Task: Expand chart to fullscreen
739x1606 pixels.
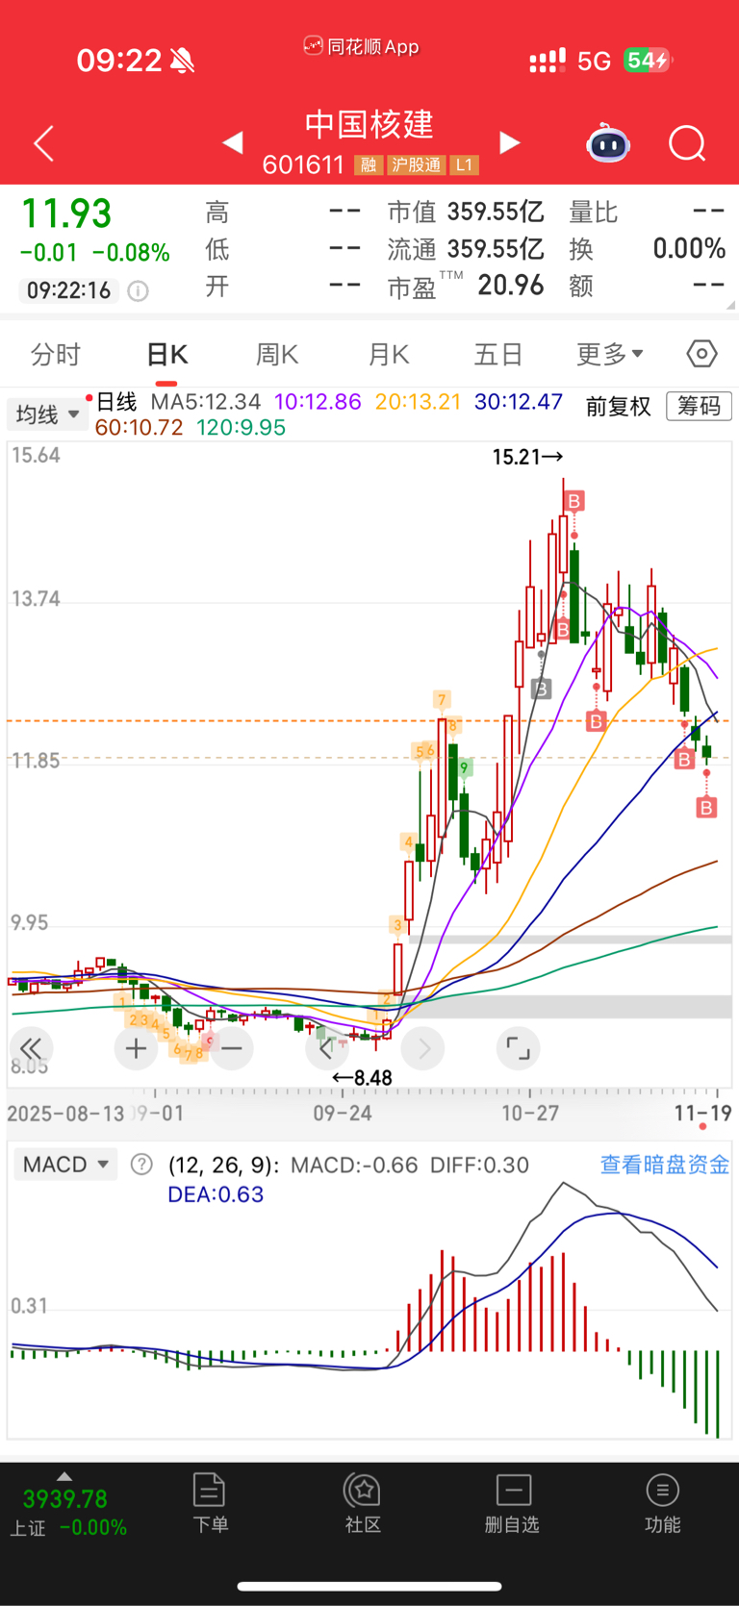Action: pos(518,1048)
